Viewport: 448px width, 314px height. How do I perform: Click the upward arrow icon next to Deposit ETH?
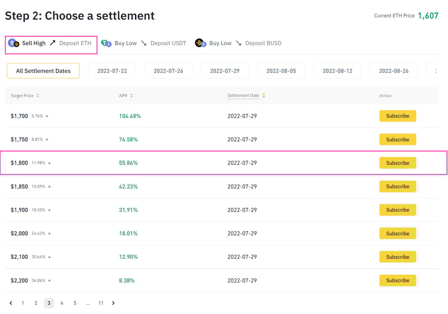point(52,43)
